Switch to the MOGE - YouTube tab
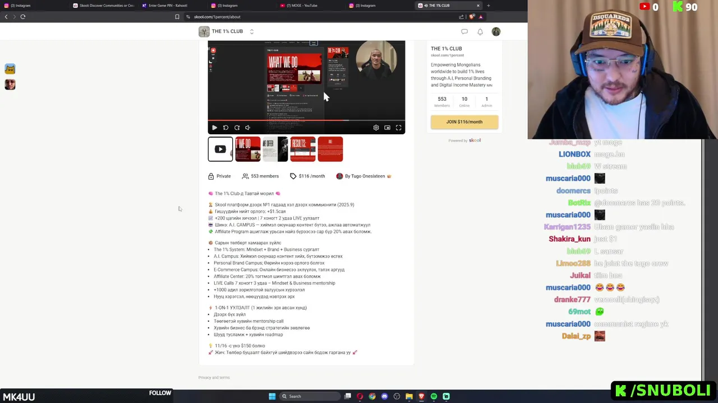 [x=309, y=6]
